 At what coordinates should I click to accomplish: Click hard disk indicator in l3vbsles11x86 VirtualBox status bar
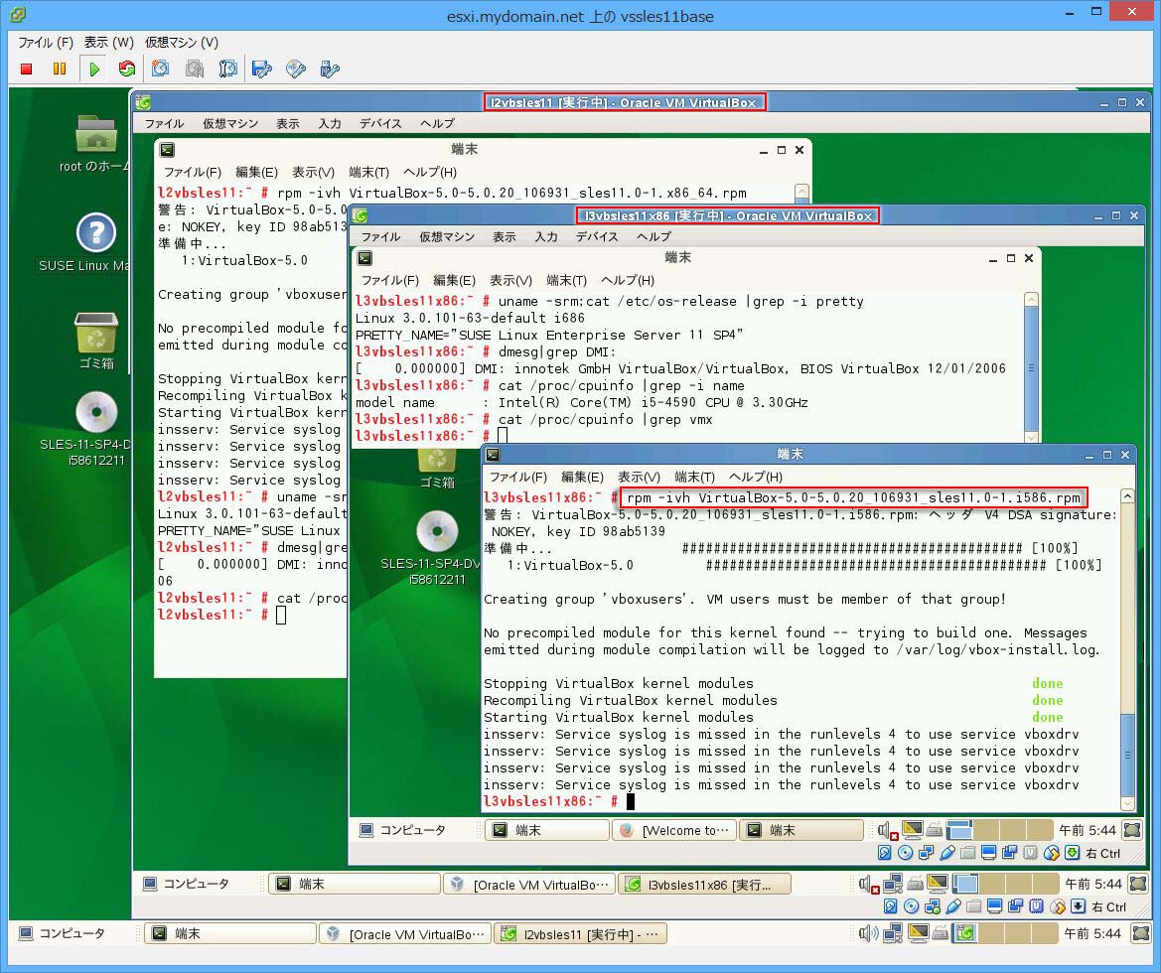(885, 853)
